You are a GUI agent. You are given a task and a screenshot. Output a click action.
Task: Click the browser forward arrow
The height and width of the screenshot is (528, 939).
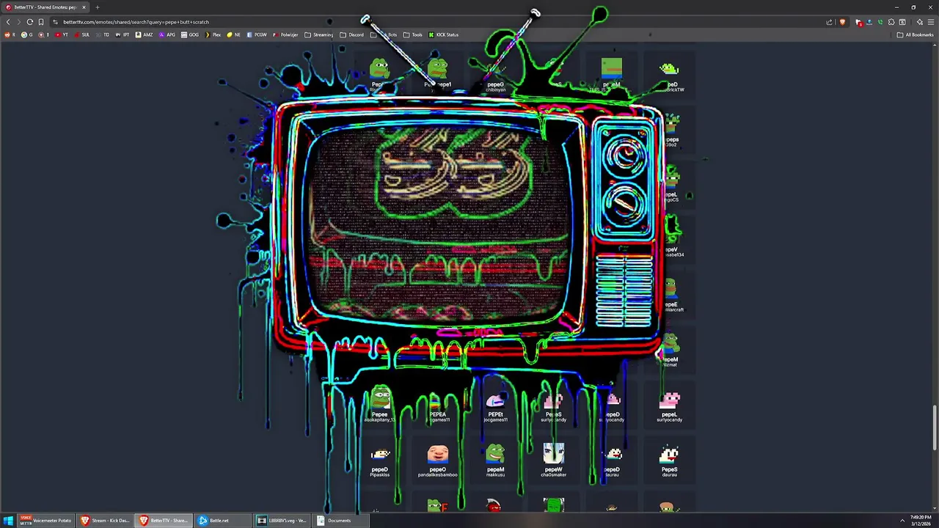[18, 22]
